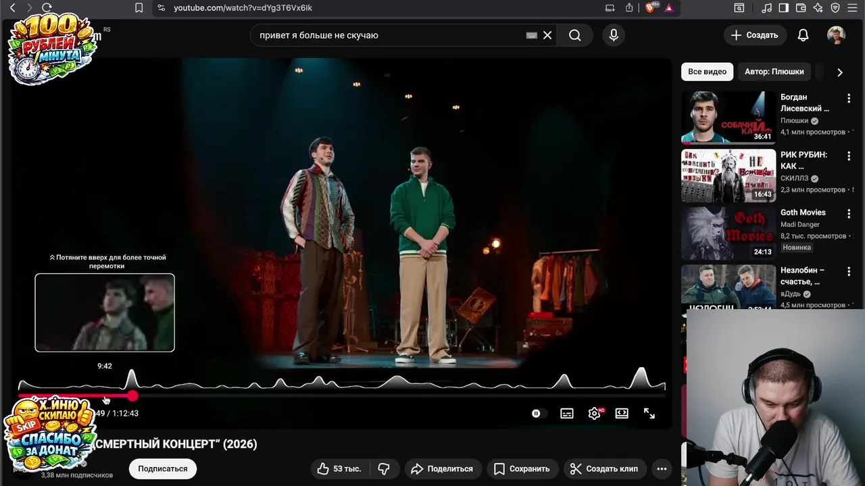The width and height of the screenshot is (865, 486).
Task: Open YouTube notifications bell
Action: pyautogui.click(x=803, y=35)
